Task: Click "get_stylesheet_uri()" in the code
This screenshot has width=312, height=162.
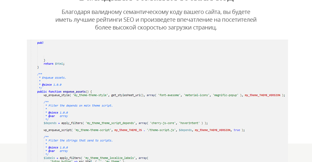Action: pyautogui.click(x=128, y=95)
